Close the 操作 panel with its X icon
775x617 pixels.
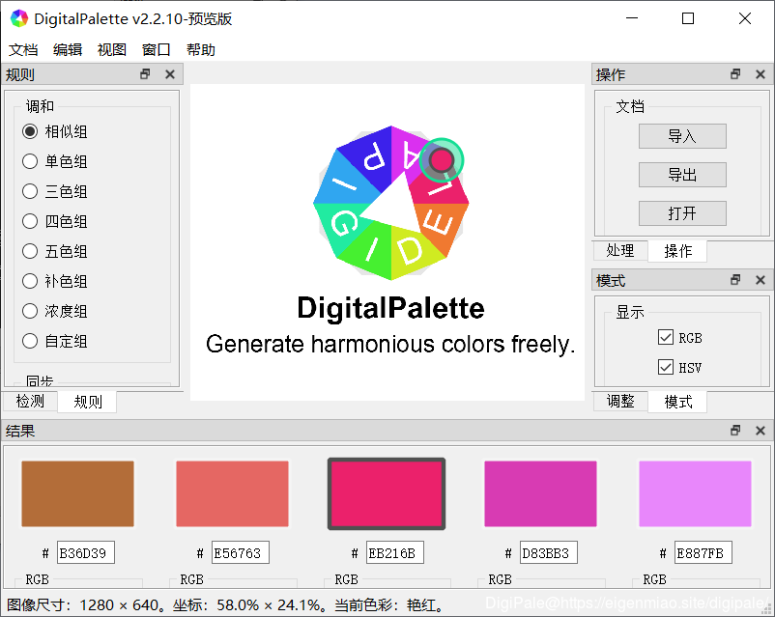(x=761, y=74)
